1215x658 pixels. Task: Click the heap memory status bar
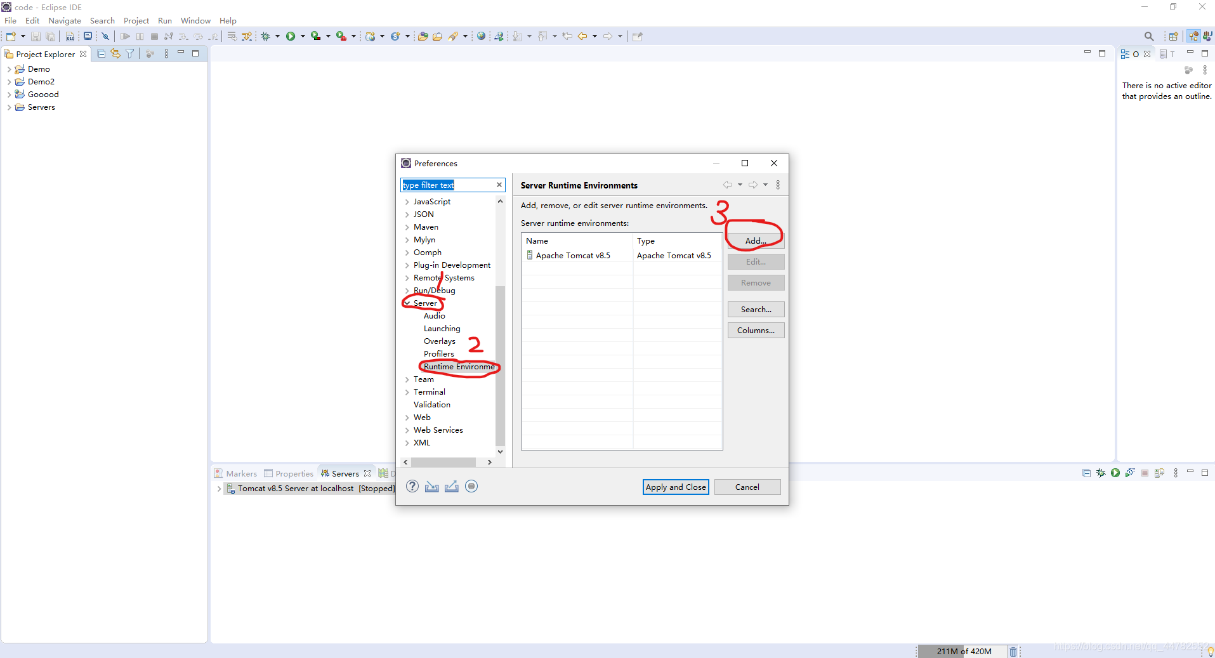963,652
